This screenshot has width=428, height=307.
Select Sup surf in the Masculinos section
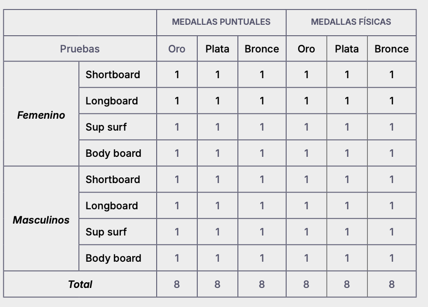click(106, 232)
